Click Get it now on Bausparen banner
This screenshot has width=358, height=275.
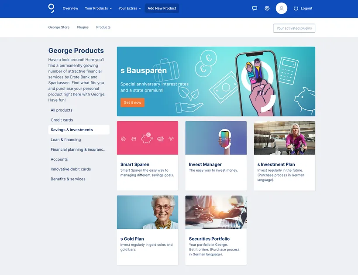(132, 102)
